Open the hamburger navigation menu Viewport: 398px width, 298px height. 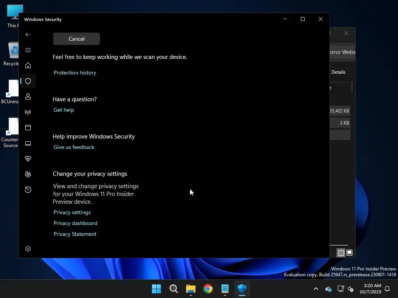click(x=28, y=50)
